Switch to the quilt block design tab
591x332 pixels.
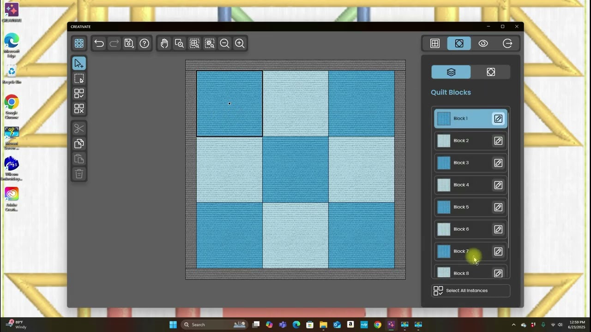pyautogui.click(x=459, y=43)
